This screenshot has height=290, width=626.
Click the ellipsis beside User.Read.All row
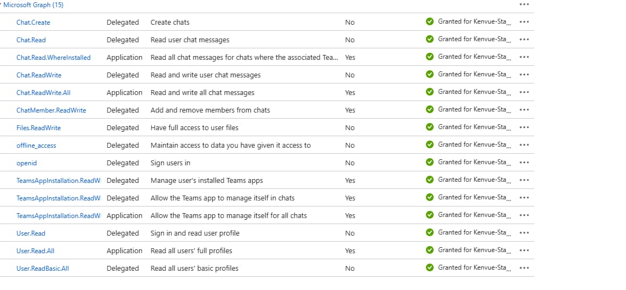(x=524, y=250)
